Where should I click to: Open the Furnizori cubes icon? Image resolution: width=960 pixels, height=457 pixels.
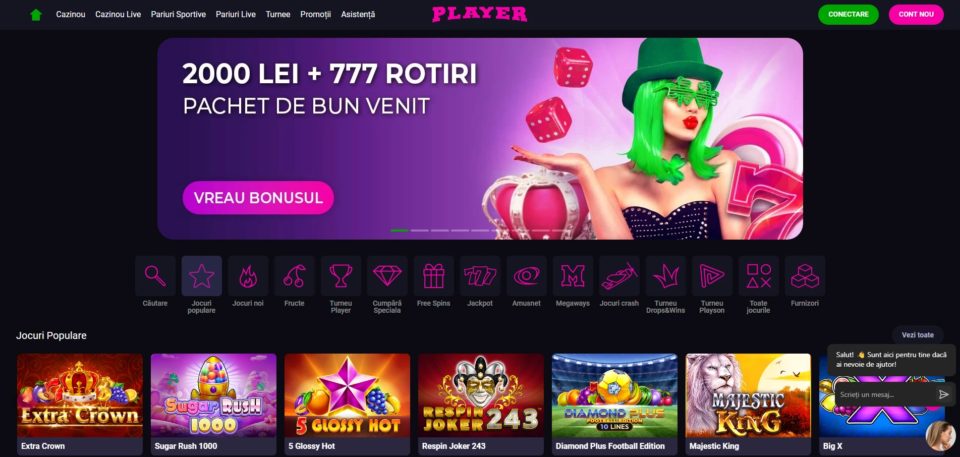[805, 276]
